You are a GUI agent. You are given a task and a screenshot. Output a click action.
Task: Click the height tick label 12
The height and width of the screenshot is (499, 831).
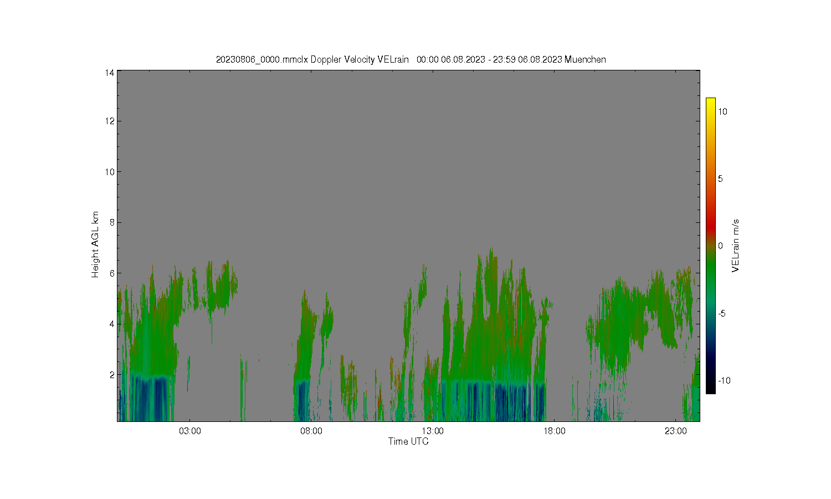click(x=110, y=121)
